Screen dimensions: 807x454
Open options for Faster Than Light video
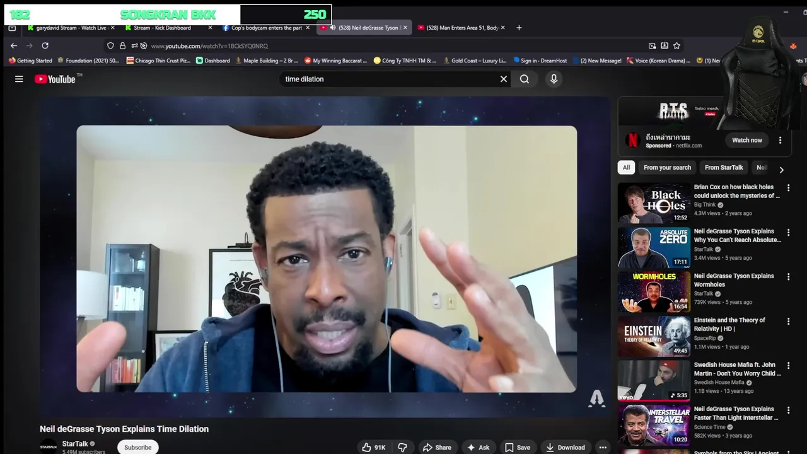click(x=788, y=410)
